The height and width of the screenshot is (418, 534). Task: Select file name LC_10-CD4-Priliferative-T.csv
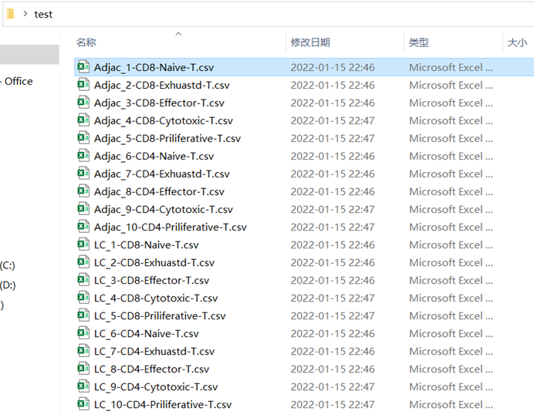tap(163, 404)
